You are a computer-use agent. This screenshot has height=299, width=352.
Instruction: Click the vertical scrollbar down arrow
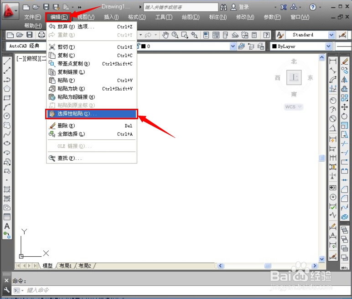coord(322,259)
